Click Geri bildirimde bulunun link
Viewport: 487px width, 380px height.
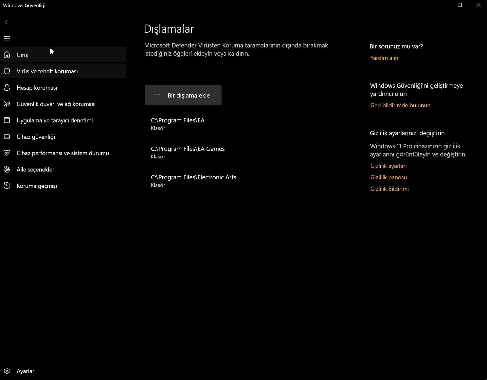click(400, 105)
